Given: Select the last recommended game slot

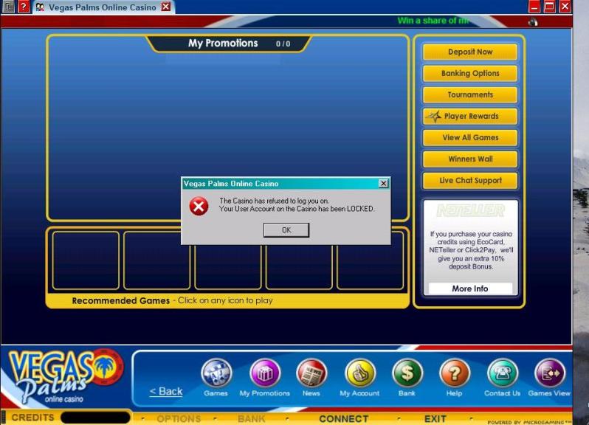Looking at the screenshot, I should pyautogui.click(x=370, y=260).
